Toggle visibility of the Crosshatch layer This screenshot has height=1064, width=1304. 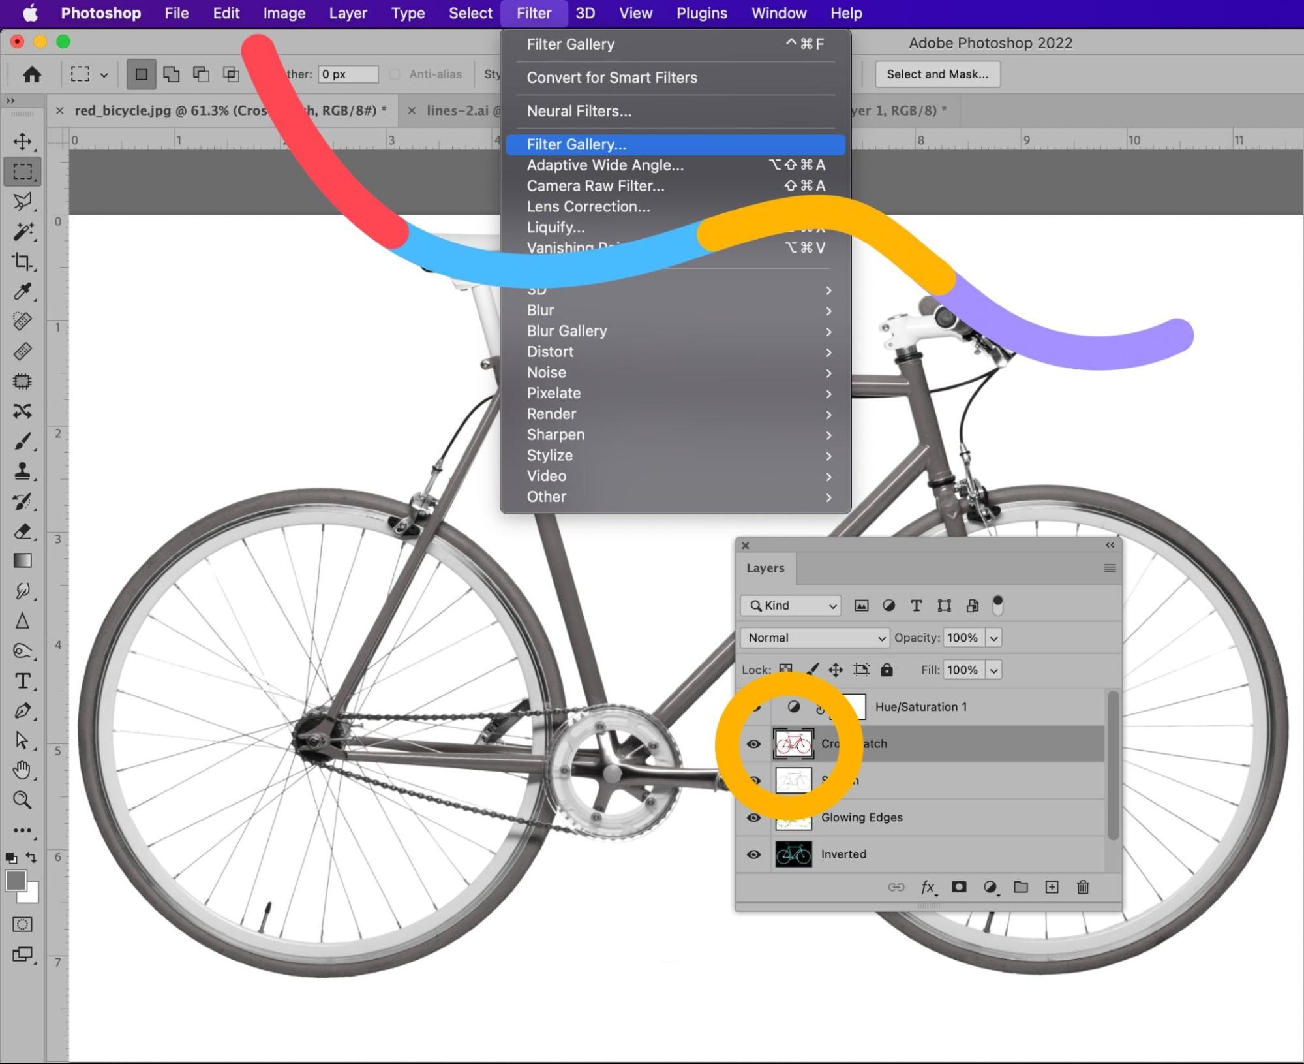pos(753,744)
